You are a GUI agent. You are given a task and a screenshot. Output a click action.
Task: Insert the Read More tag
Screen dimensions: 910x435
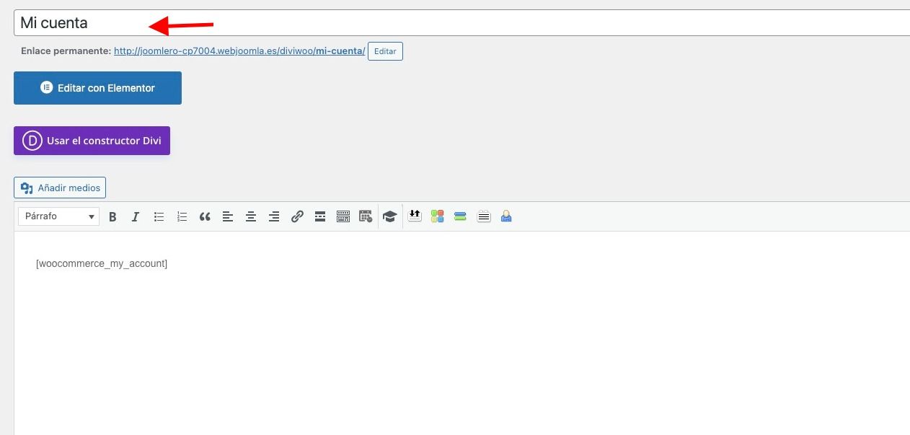pyautogui.click(x=320, y=216)
